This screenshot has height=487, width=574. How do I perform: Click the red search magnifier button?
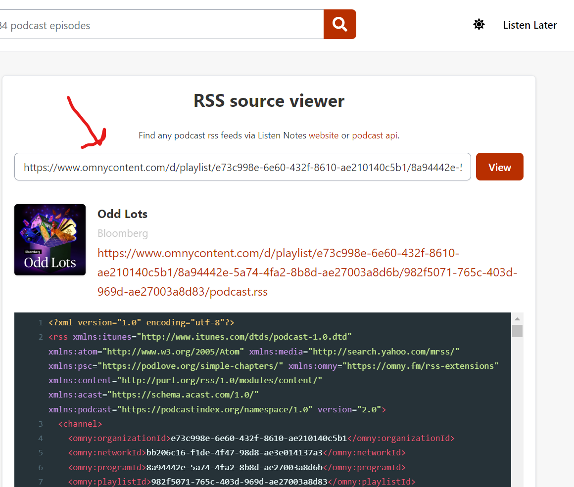(x=340, y=24)
